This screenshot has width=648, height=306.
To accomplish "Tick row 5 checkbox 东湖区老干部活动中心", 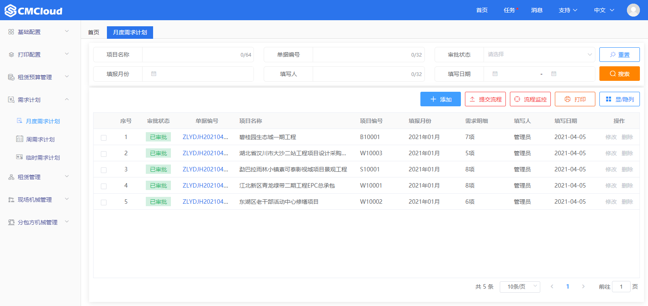I will pyautogui.click(x=104, y=202).
